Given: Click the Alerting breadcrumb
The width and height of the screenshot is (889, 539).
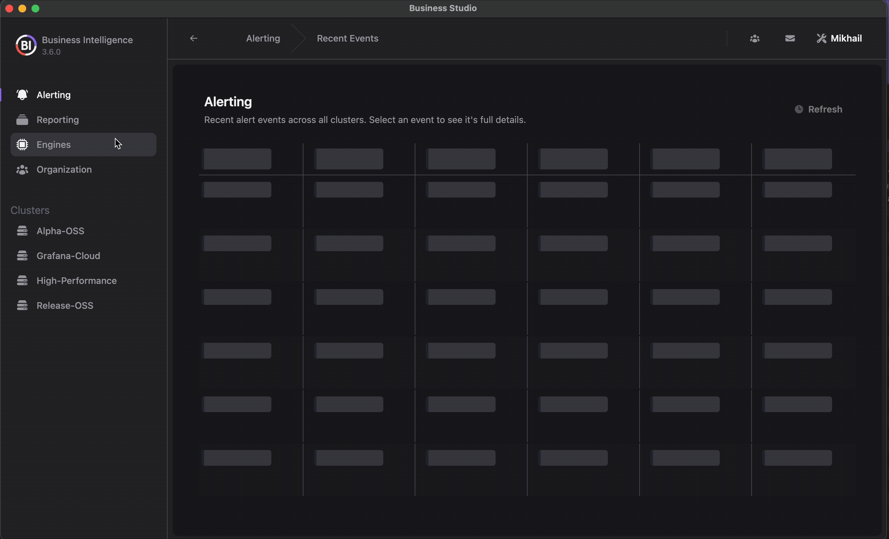Looking at the screenshot, I should tap(263, 38).
